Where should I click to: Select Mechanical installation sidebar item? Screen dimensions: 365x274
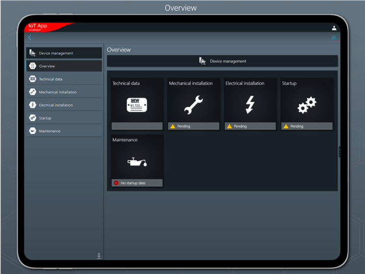point(64,92)
